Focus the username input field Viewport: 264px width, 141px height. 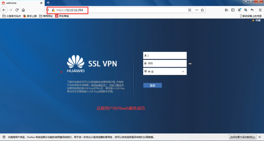pyautogui.click(x=165, y=55)
